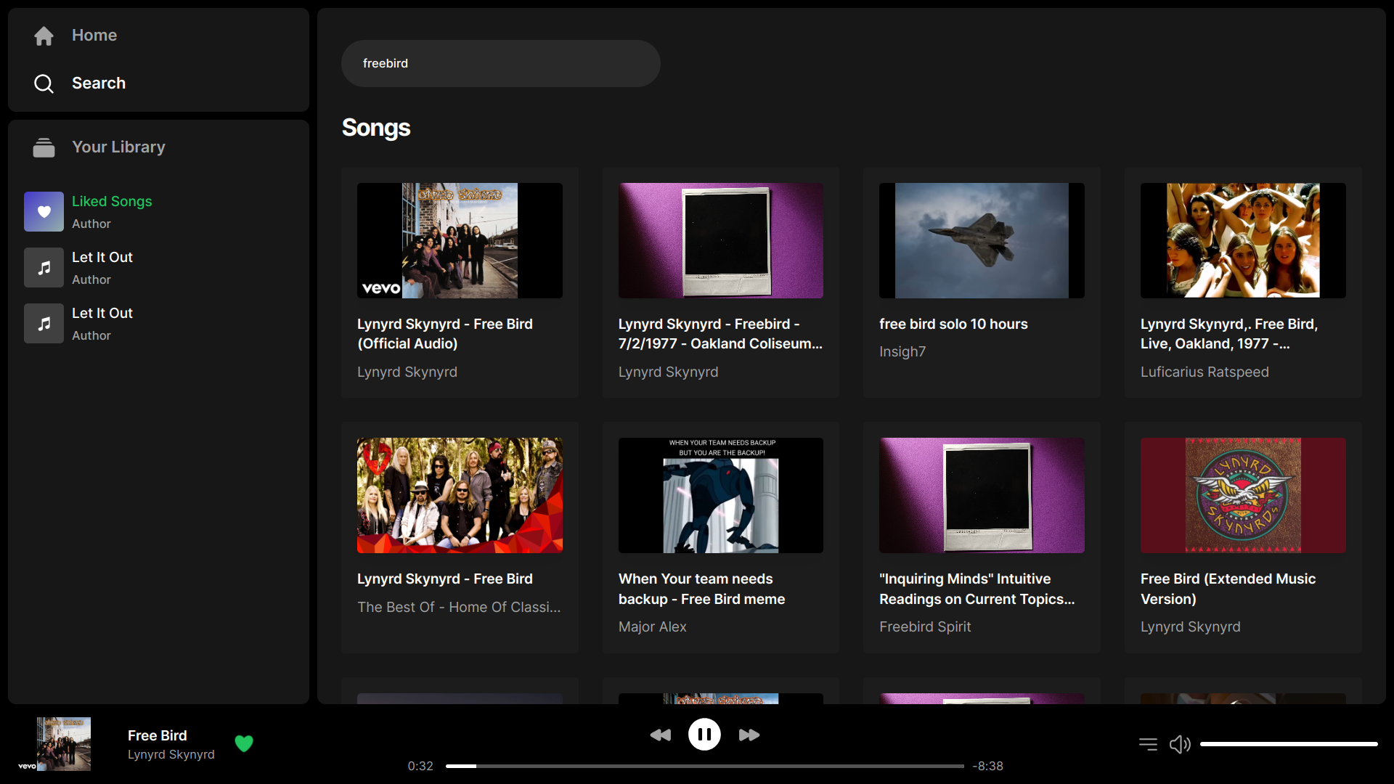
Task: Click artist 'Major Alex'
Action: coord(652,627)
